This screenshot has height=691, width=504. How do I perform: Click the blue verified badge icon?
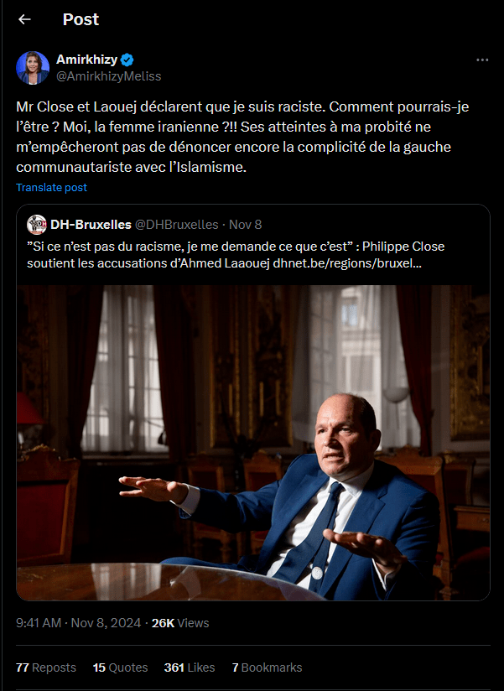[127, 60]
